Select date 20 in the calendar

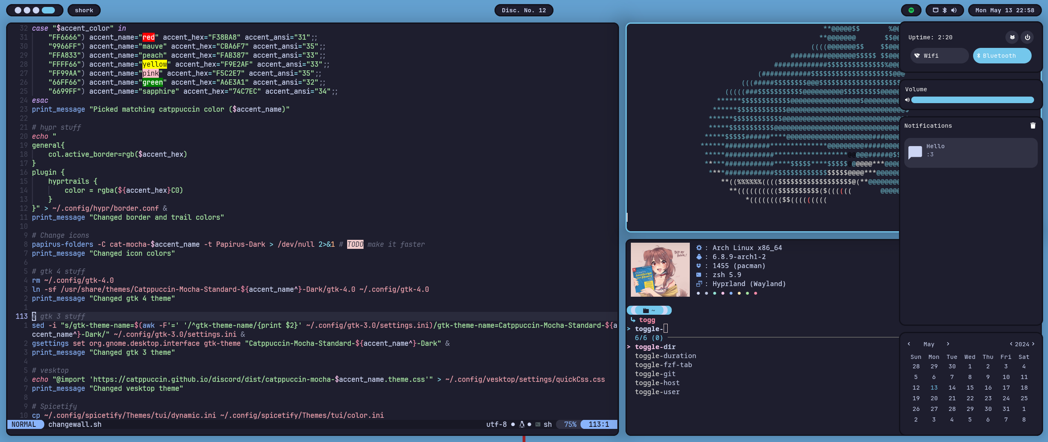tap(934, 398)
